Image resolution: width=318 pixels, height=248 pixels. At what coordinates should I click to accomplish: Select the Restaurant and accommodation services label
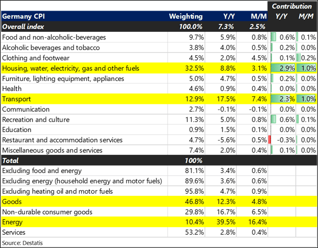[x=62, y=140]
